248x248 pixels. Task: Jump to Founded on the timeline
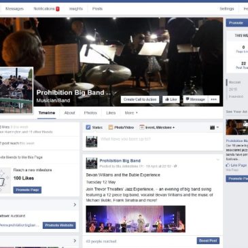236,96
